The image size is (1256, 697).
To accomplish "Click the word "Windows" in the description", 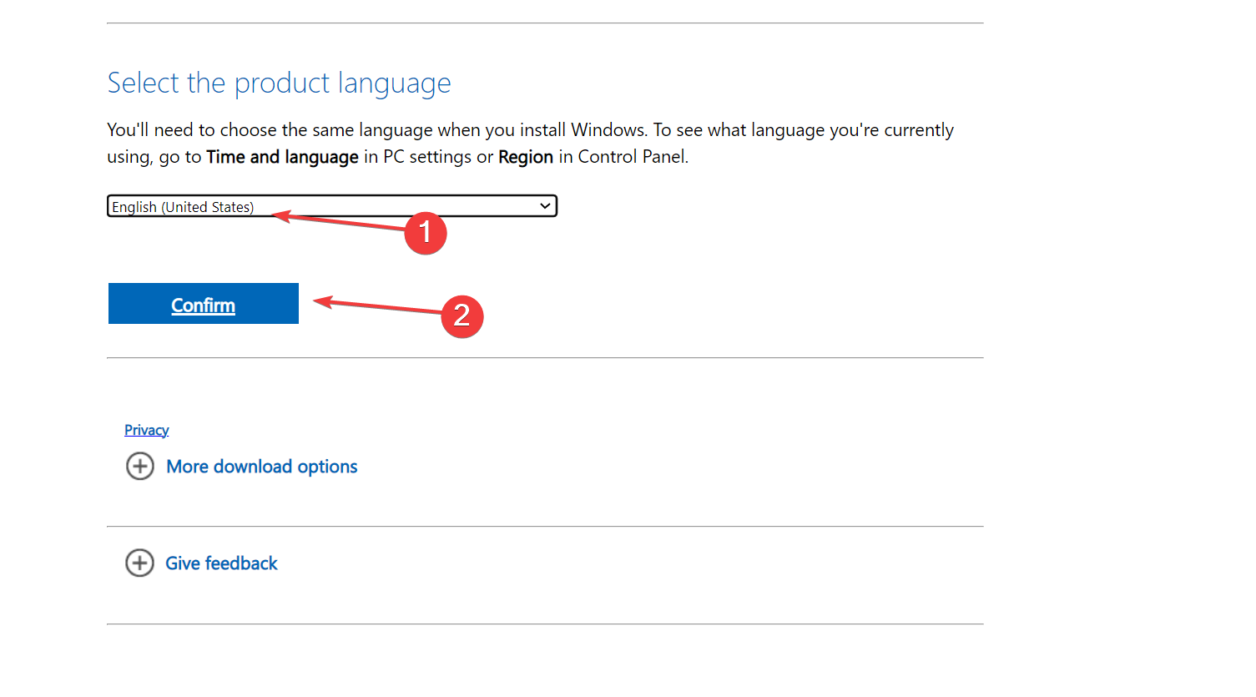I will (608, 130).
